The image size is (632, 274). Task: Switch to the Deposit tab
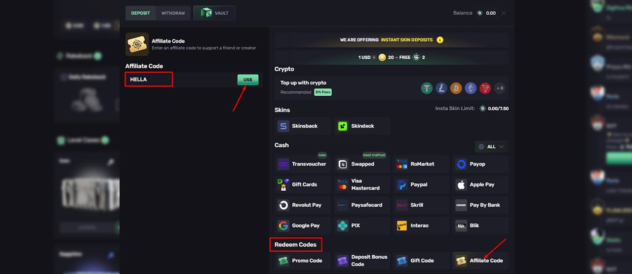point(141,13)
